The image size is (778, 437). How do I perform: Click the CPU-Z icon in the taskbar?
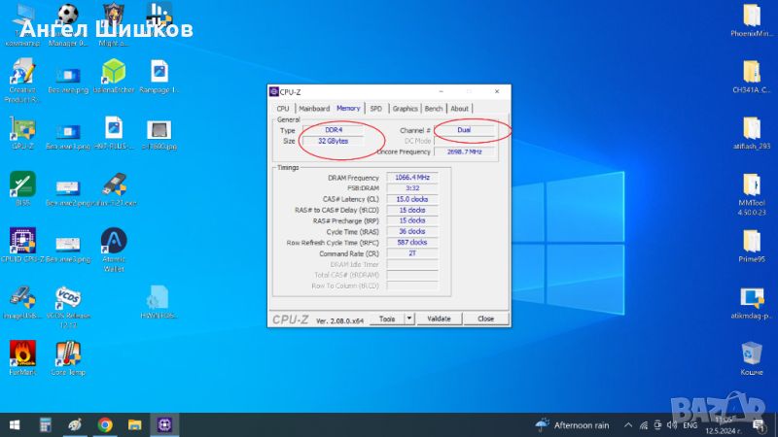[164, 425]
